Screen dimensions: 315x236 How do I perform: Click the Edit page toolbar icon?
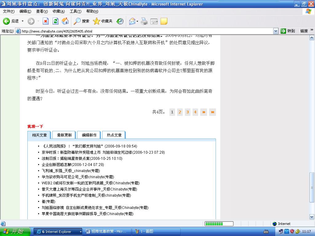pyautogui.click(x=154, y=21)
